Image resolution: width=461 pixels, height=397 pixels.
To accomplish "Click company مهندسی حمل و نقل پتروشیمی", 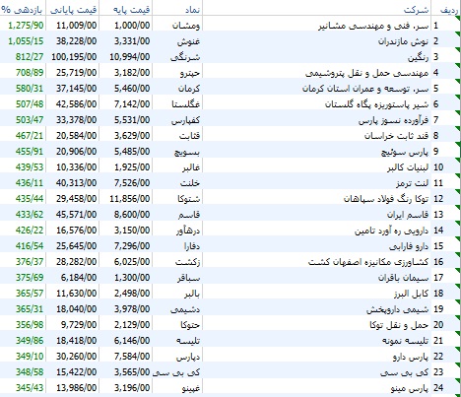I will point(367,73).
